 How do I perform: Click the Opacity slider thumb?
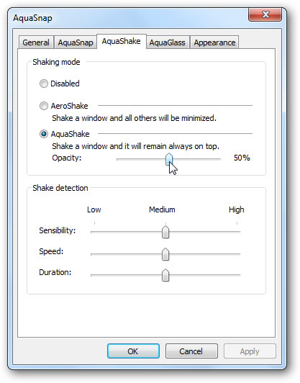169,159
